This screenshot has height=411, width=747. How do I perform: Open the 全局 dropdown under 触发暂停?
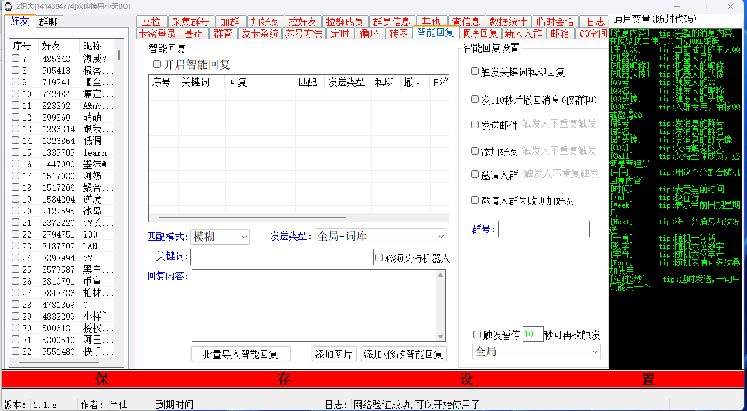[536, 351]
